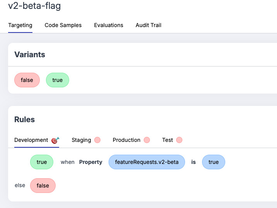This screenshot has height=208, width=277.
Task: Click the red false variant in Variants
Action: coord(27,80)
